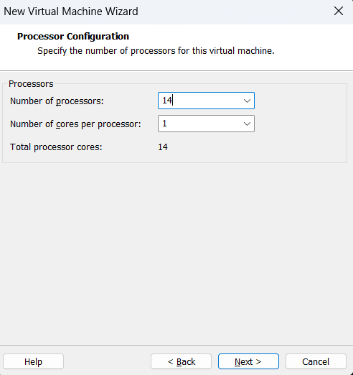Click the Processor Configuration heading
The width and height of the screenshot is (353, 375).
coord(73,37)
